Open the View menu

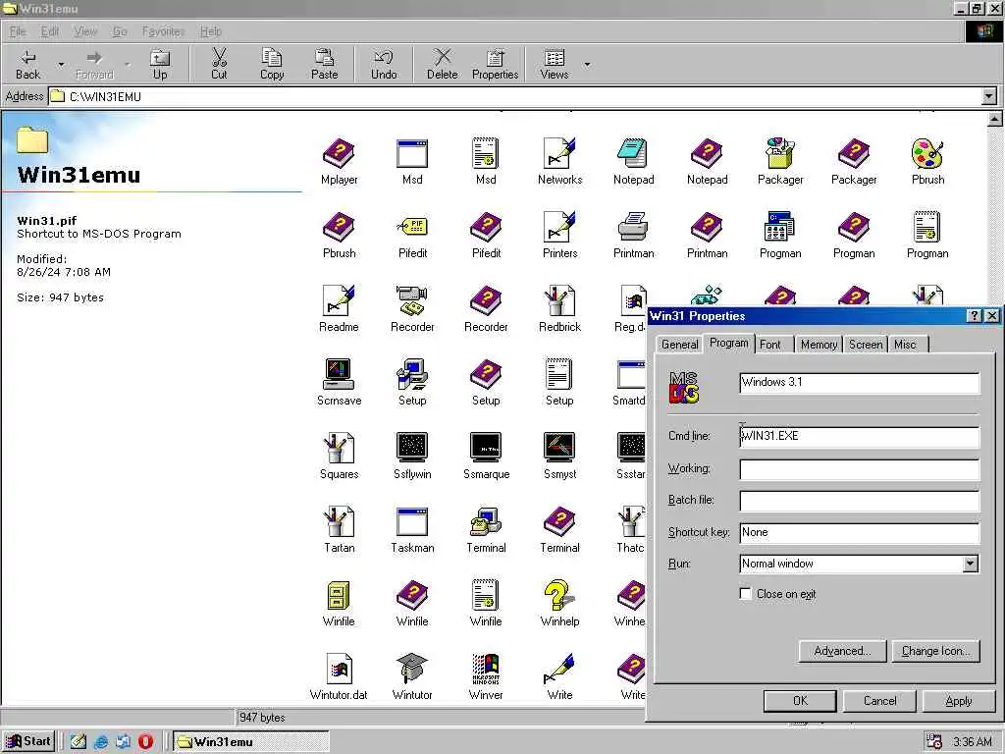pos(85,31)
